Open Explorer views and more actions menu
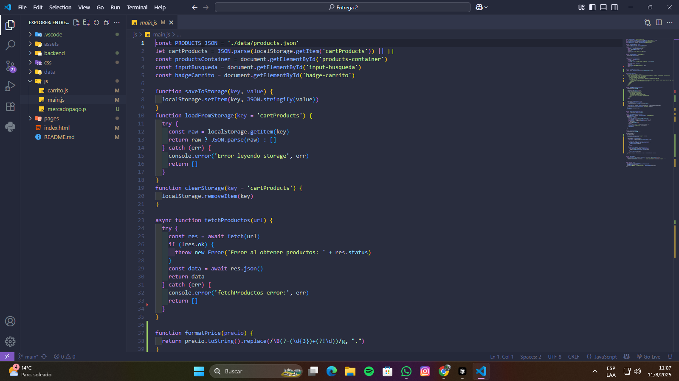 click(117, 22)
